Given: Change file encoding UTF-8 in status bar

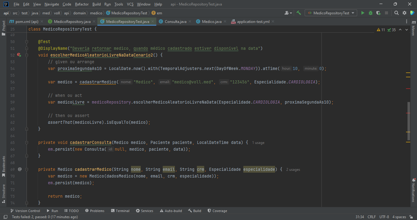Looking at the screenshot, I should [x=384, y=217].
